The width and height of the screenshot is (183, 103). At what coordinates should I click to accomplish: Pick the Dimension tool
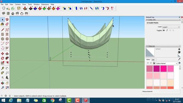(7, 68)
